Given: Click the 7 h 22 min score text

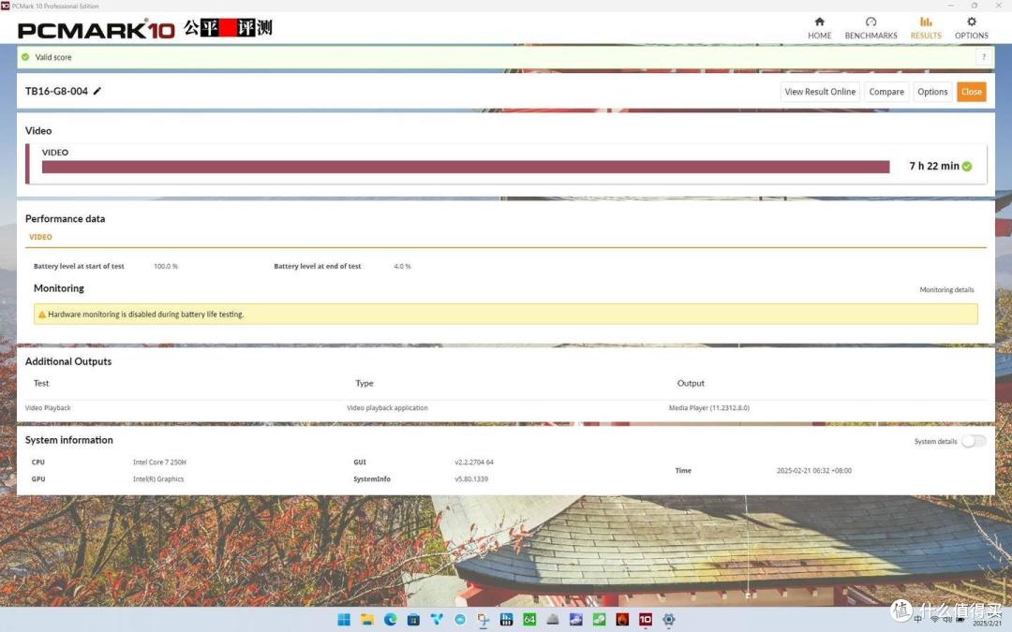Looking at the screenshot, I should click(x=934, y=167).
